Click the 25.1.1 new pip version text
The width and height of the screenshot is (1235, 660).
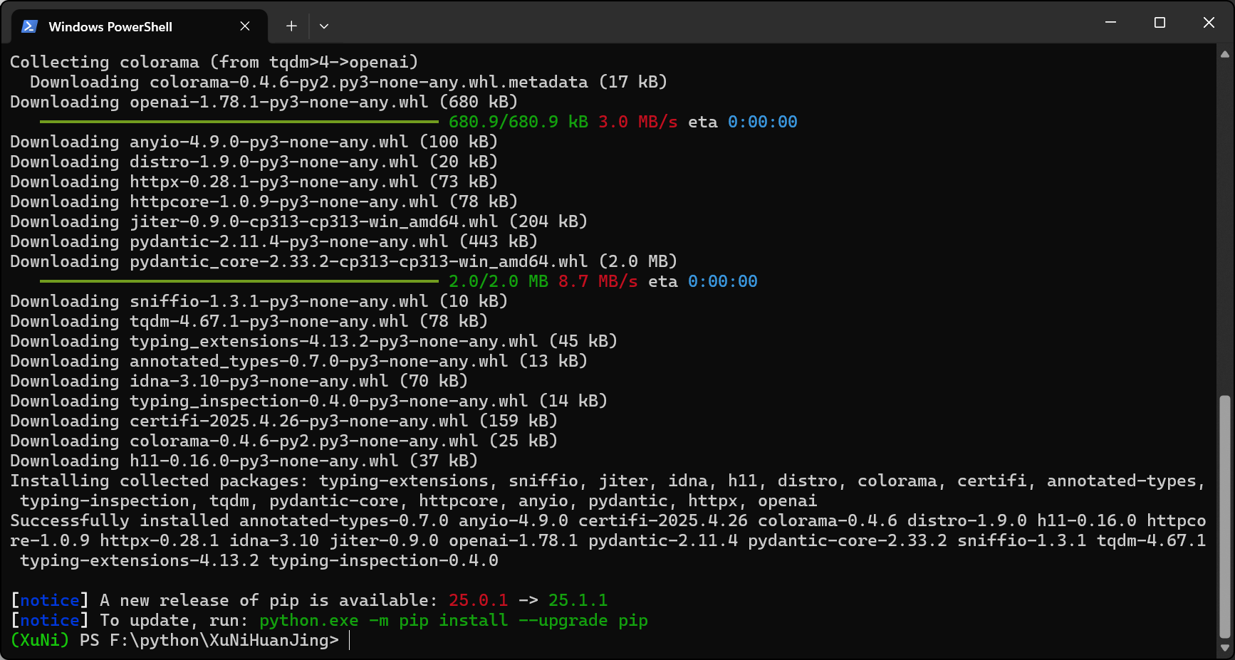[579, 600]
